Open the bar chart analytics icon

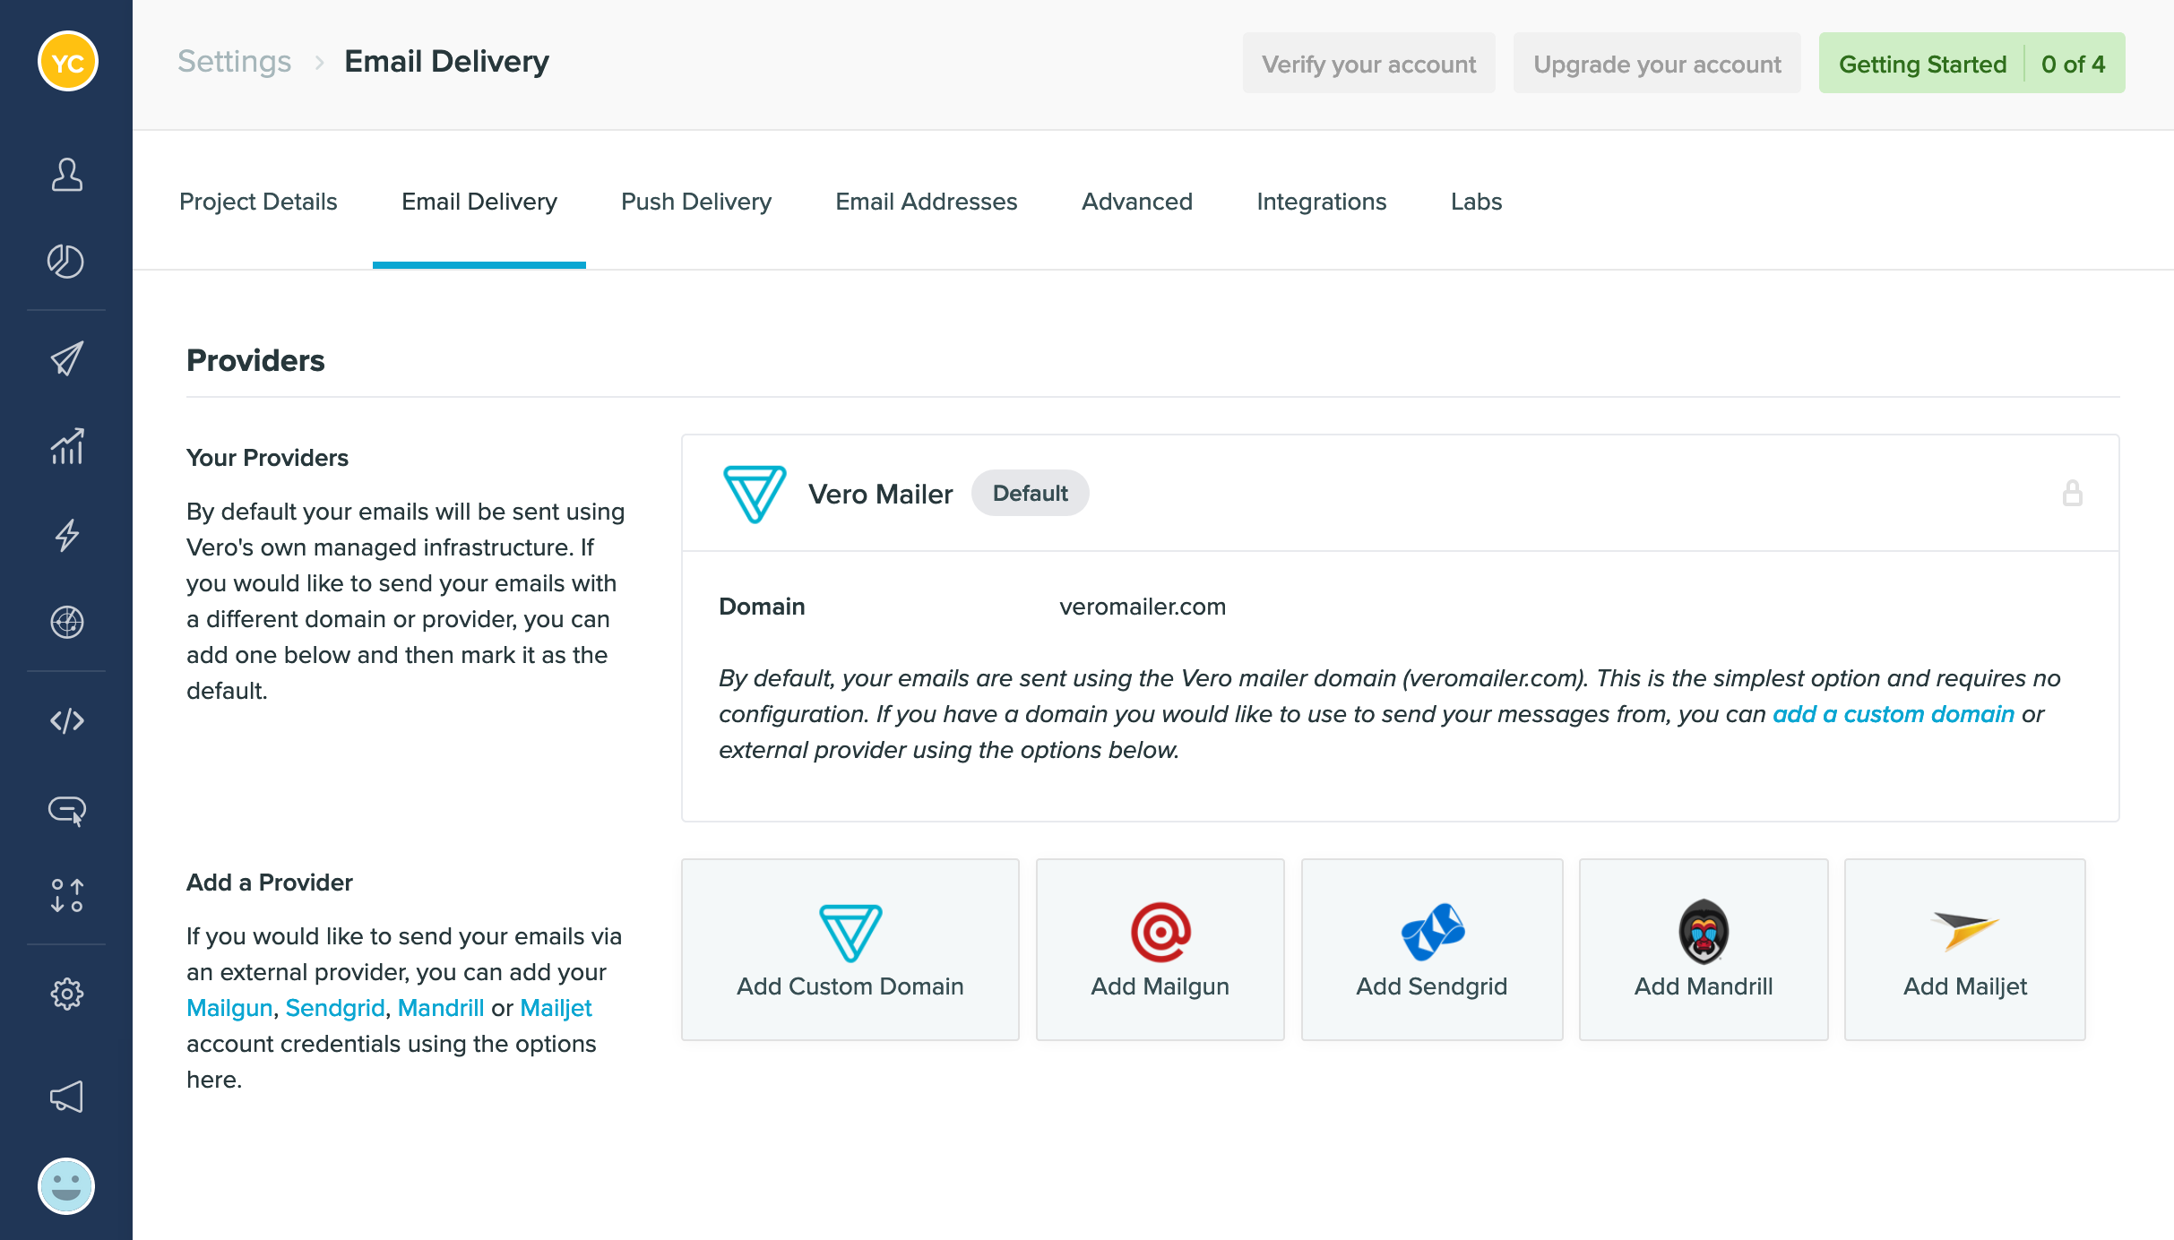[66, 446]
